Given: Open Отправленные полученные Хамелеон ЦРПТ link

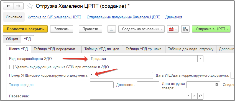Looking at the screenshot, I should [x=123, y=17].
